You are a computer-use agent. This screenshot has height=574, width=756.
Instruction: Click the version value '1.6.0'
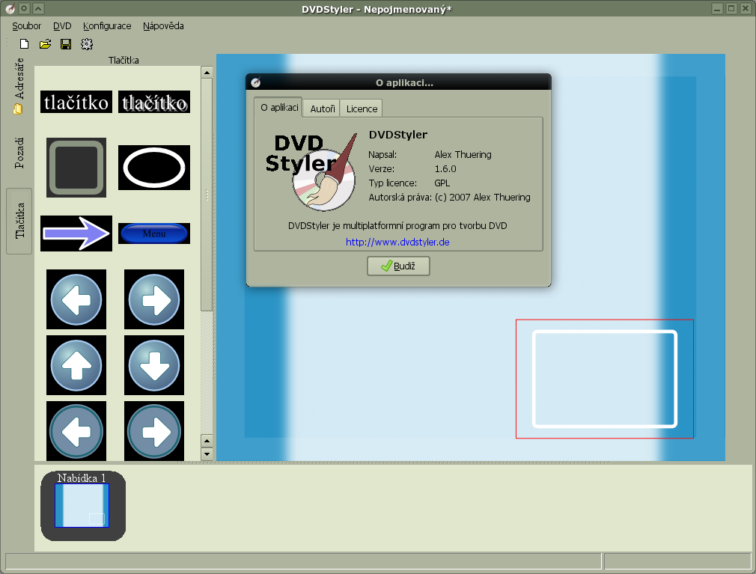point(445,168)
